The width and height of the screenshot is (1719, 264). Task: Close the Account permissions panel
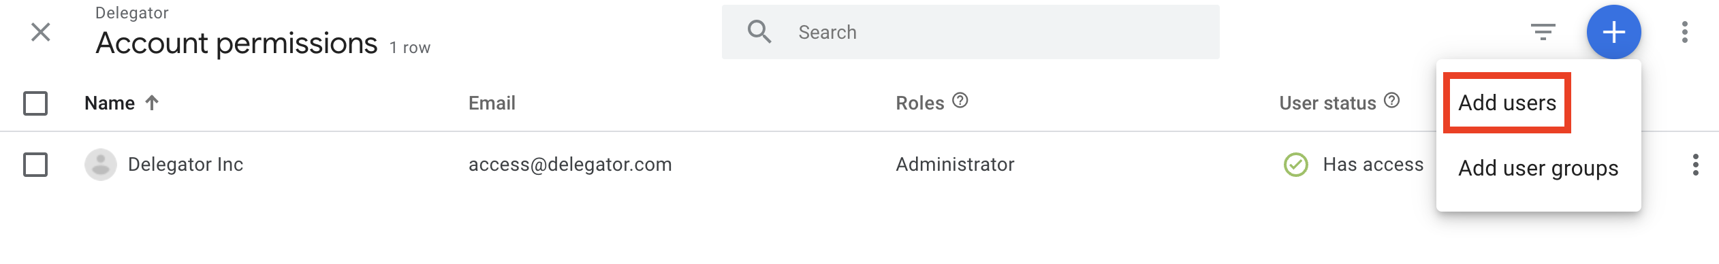[41, 32]
